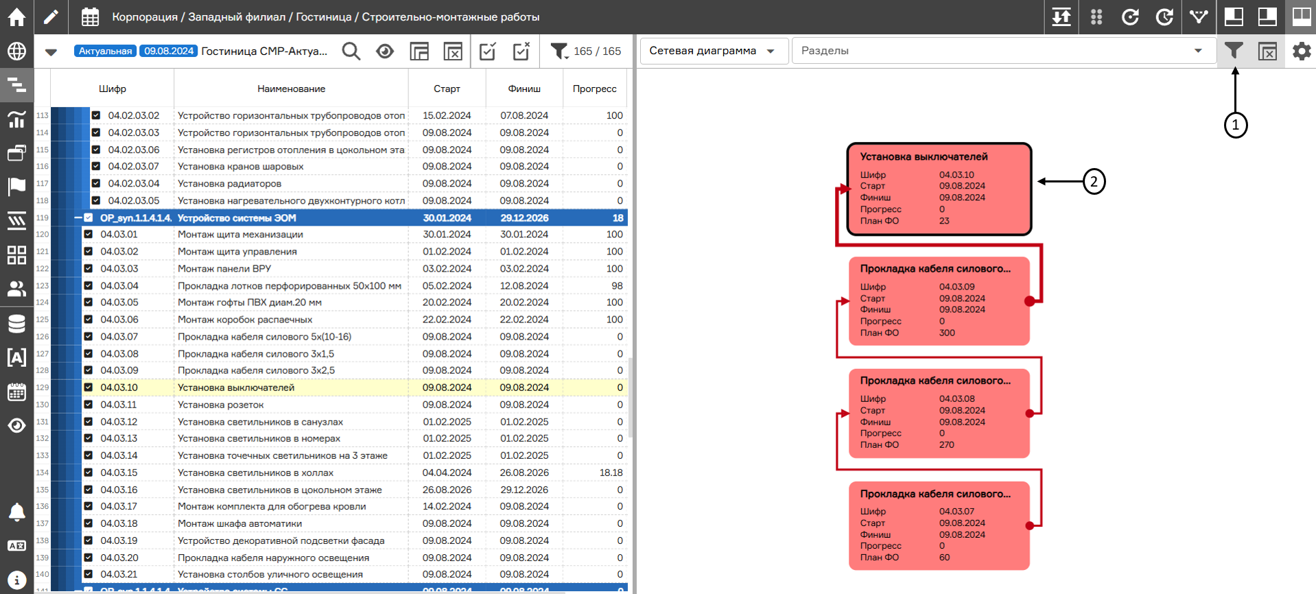Open the column layout table icon
Viewport: 1316px width, 594px height.
[x=419, y=51]
